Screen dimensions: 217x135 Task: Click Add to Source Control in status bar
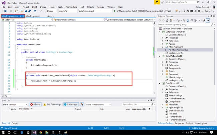tap(202, 128)
